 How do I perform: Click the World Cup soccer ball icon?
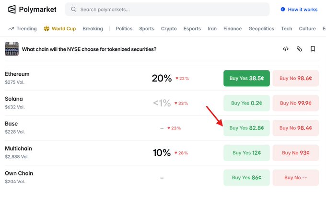(x=47, y=28)
